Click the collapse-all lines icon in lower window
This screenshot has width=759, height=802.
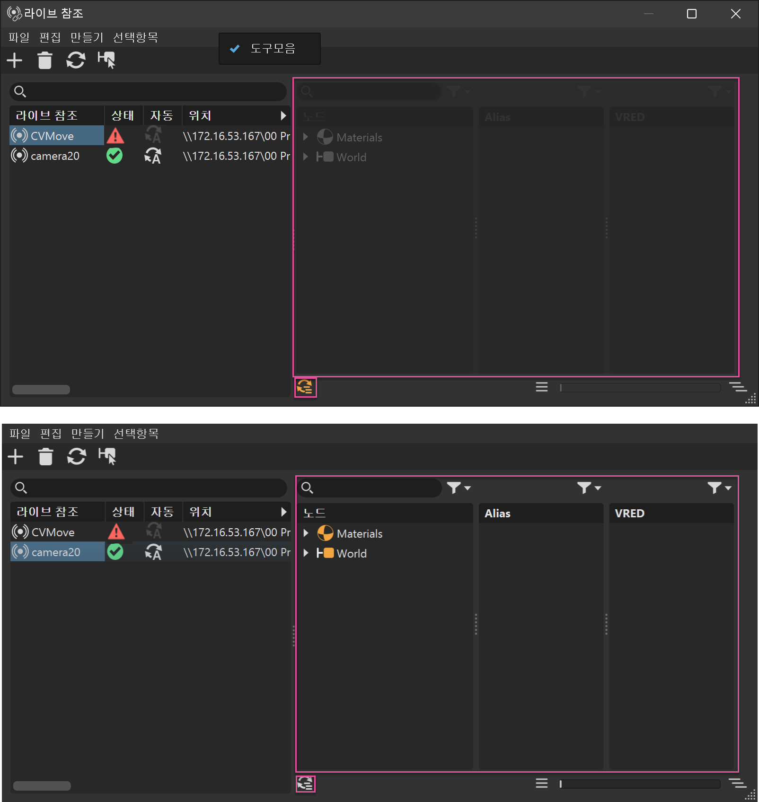pos(542,784)
